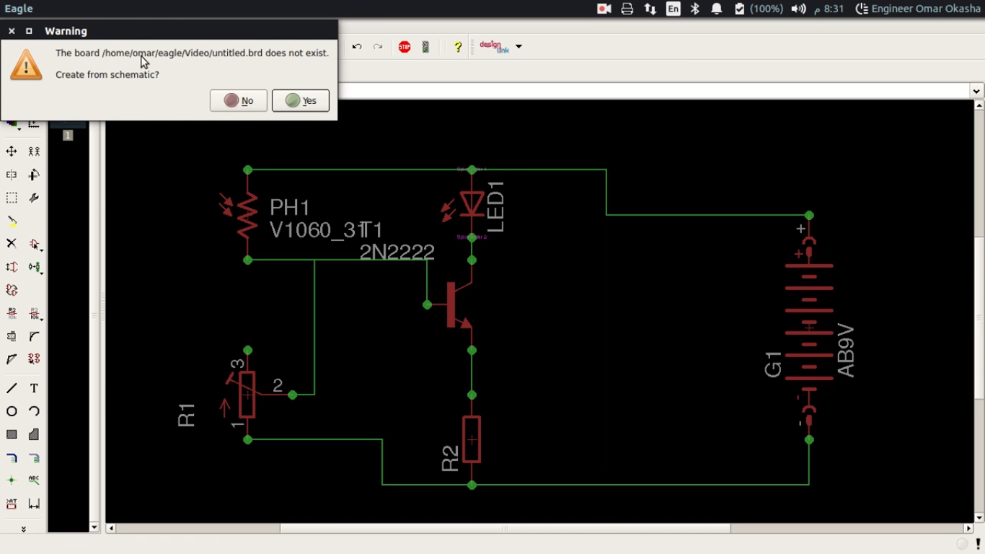Image resolution: width=985 pixels, height=554 pixels.
Task: Select the Group selection tool
Action: pyautogui.click(x=12, y=198)
